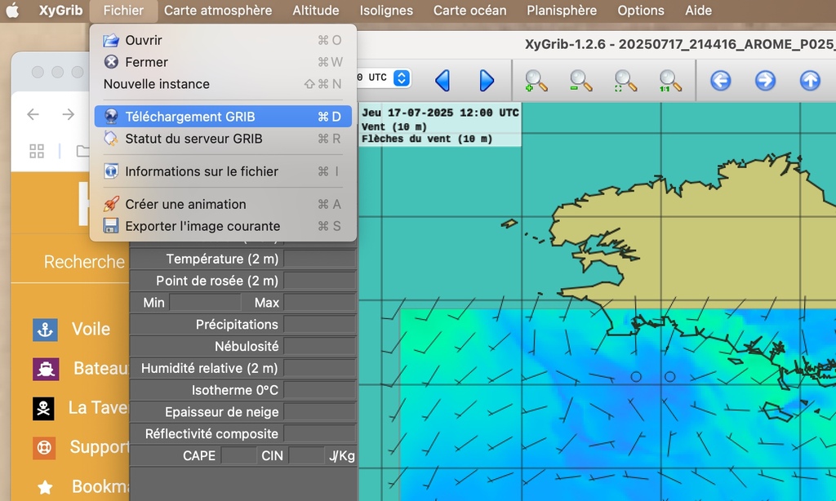The height and width of the screenshot is (501, 836).
Task: Click the zoom in magnifier
Action: pos(536,81)
